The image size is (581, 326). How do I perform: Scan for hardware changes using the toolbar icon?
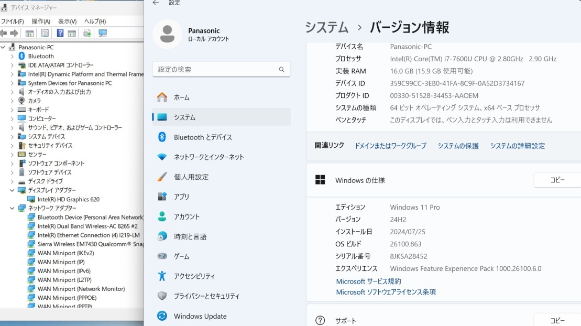[103, 34]
